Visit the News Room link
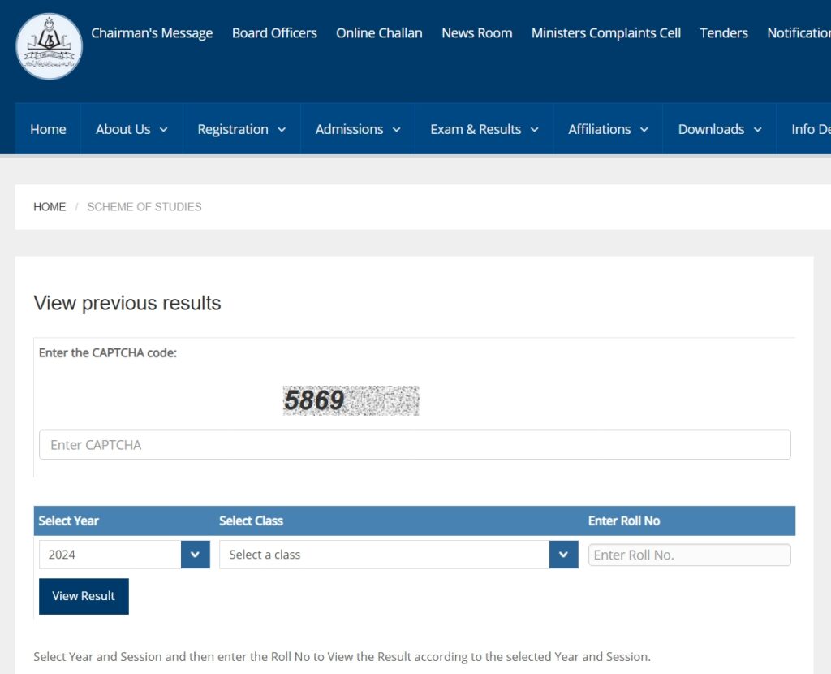The height and width of the screenshot is (674, 831). (477, 32)
